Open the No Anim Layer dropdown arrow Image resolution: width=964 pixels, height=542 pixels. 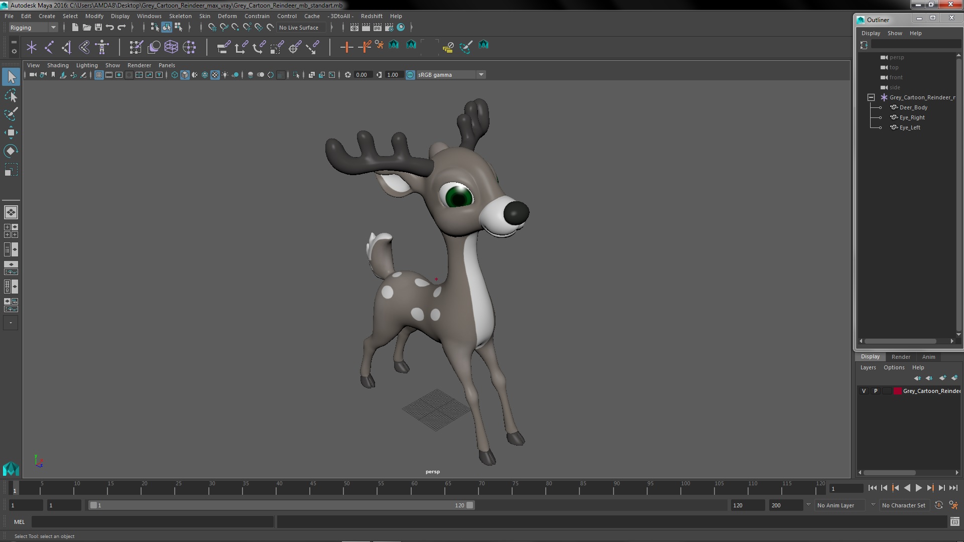click(808, 505)
